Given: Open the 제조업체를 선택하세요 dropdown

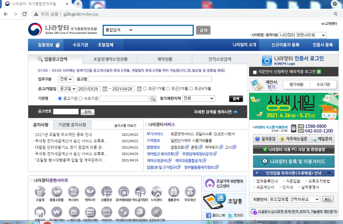Looking at the screenshot, I should coord(294,199).
